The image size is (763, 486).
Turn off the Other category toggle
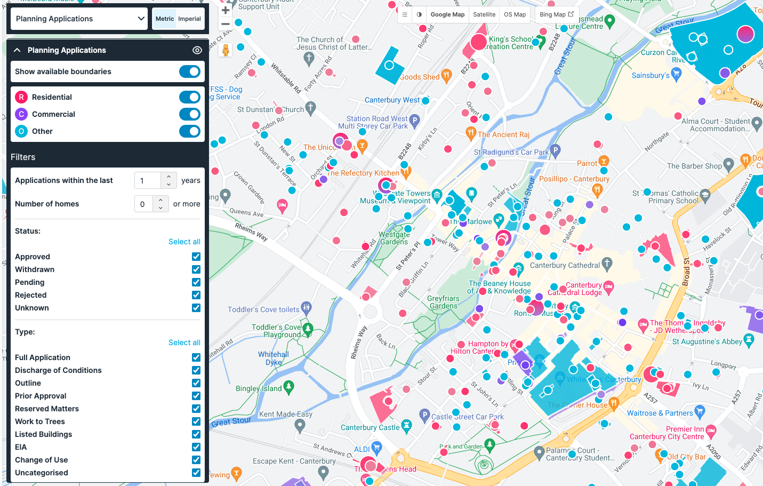[190, 131]
